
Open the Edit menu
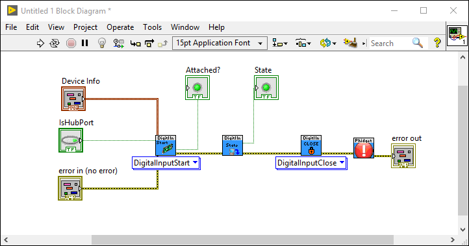32,27
